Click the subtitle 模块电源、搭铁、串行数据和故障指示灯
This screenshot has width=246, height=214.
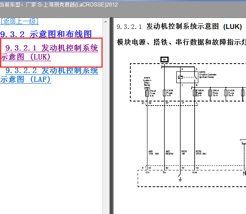tap(181, 42)
